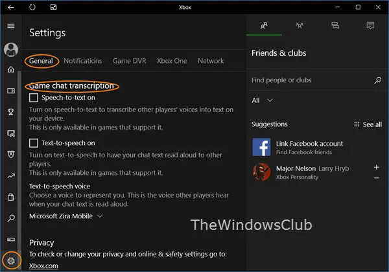This screenshot has width=389, height=272.
Task: Click See all suggestions
Action: click(372, 124)
